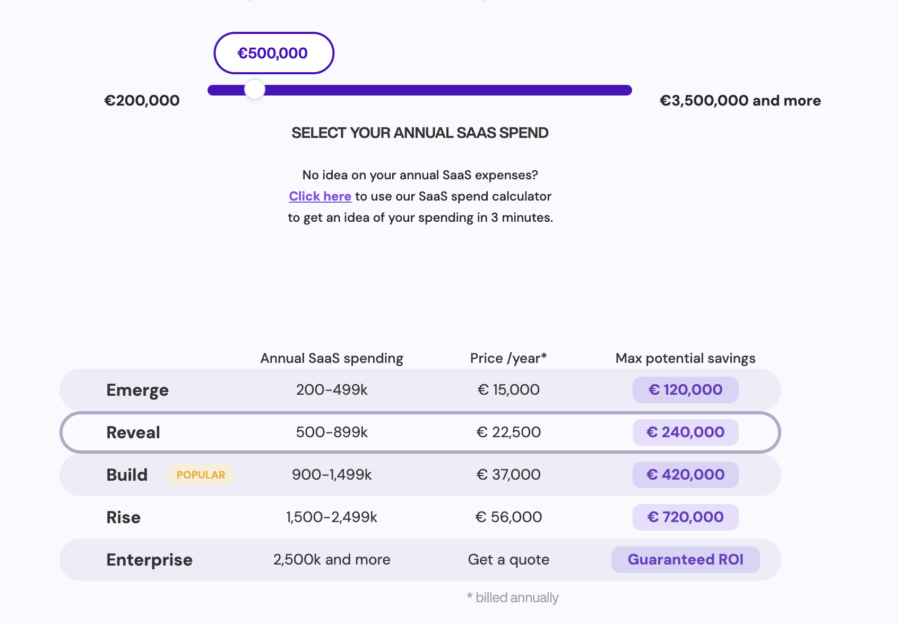This screenshot has height=625, width=898.
Task: Select the Reveal plan name
Action: (x=133, y=432)
